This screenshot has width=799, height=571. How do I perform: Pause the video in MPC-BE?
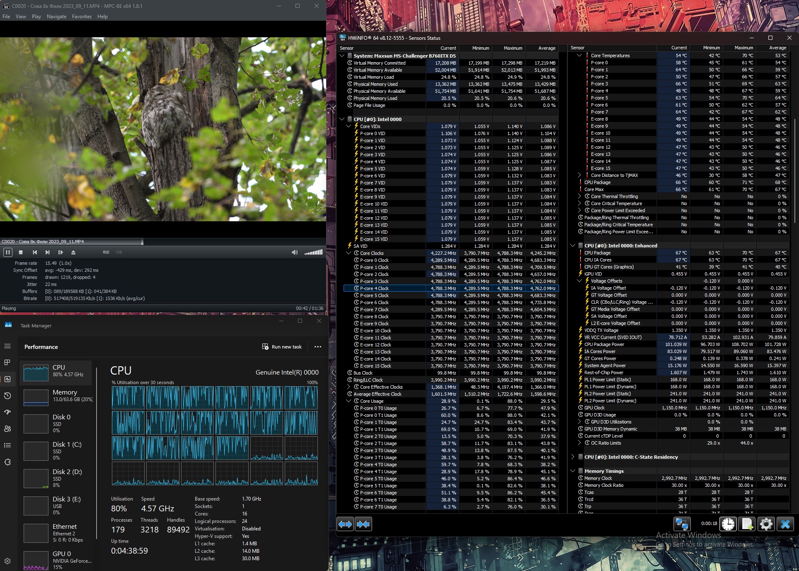click(x=7, y=252)
